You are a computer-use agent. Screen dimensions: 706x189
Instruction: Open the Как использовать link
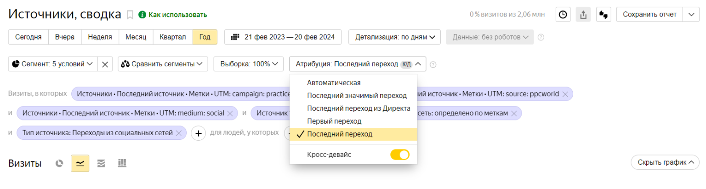(177, 15)
